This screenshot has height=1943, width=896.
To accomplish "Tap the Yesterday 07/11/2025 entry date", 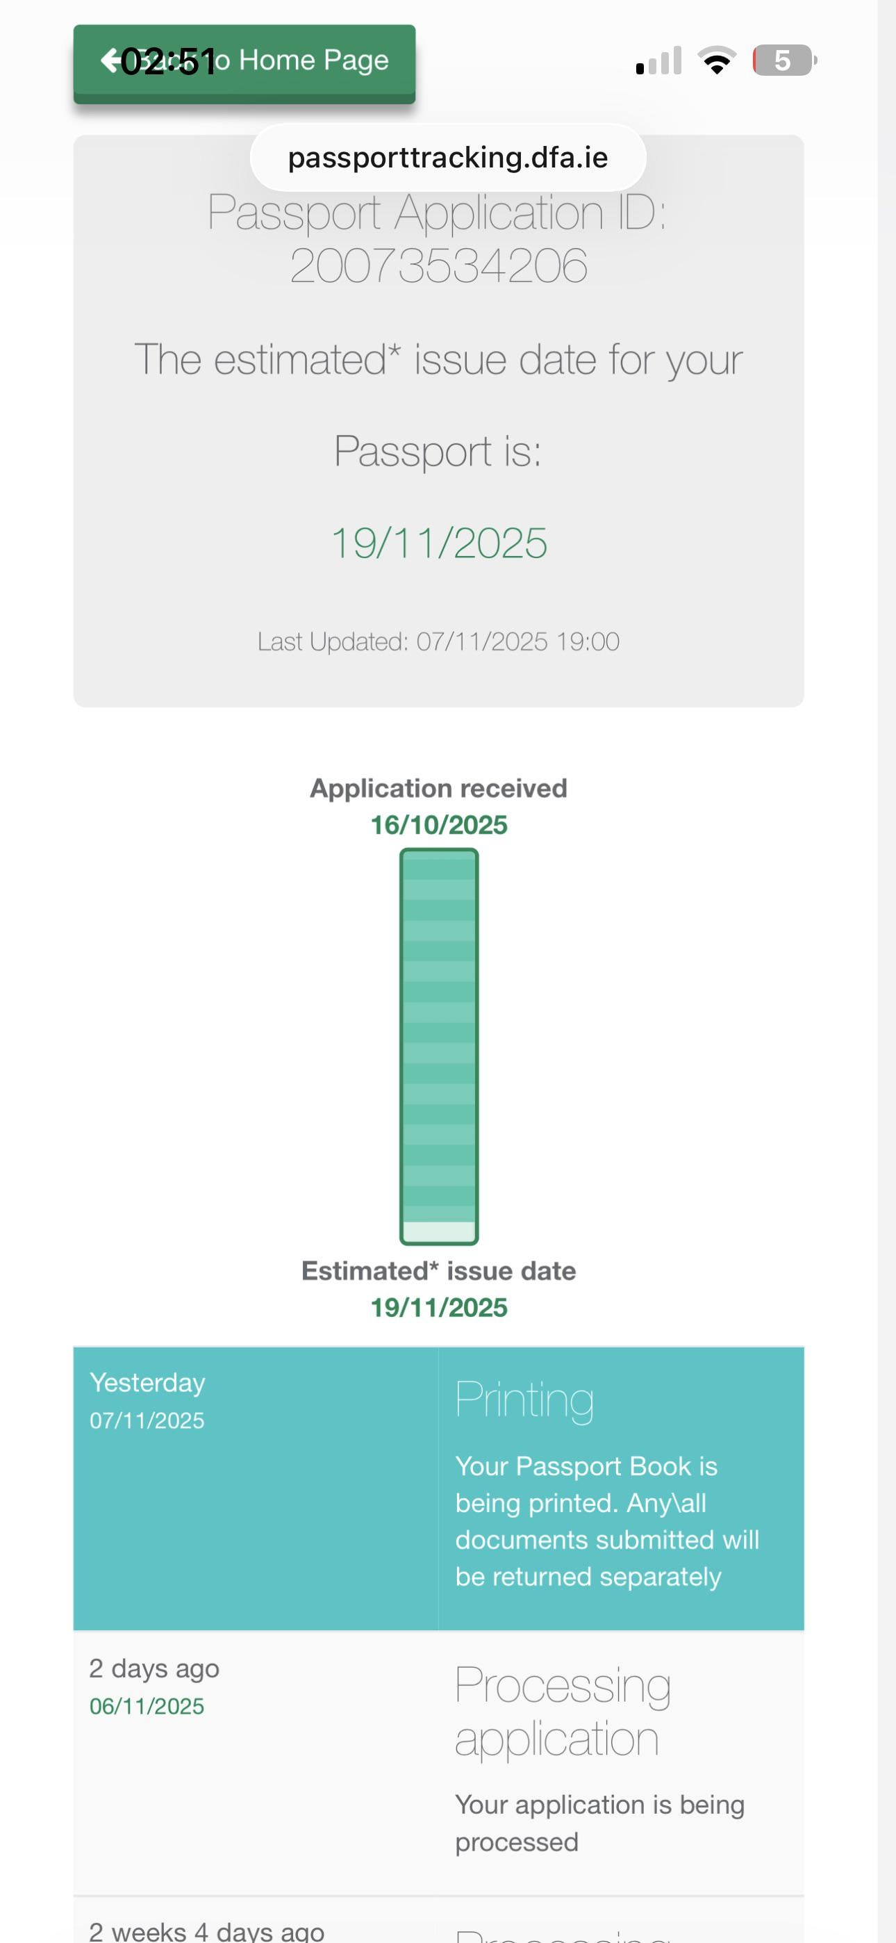I will point(147,1401).
